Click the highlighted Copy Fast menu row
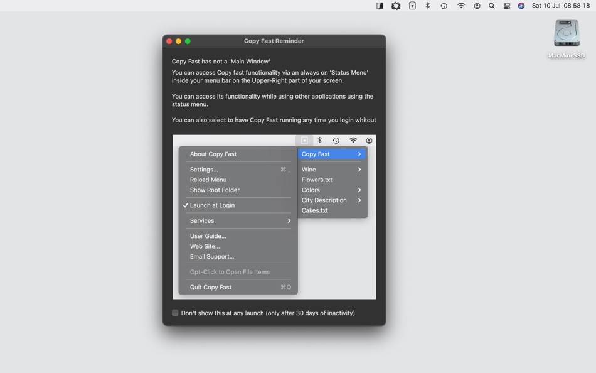Viewport: 596px width, 373px height. 333,154
